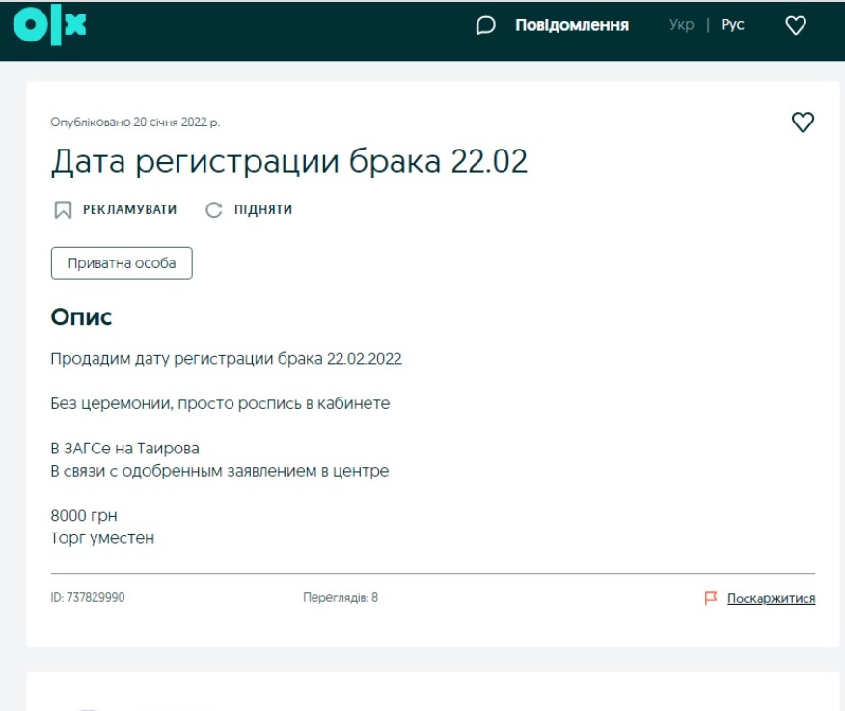Switch language to Укр
This screenshot has width=845, height=711.
pyautogui.click(x=681, y=25)
